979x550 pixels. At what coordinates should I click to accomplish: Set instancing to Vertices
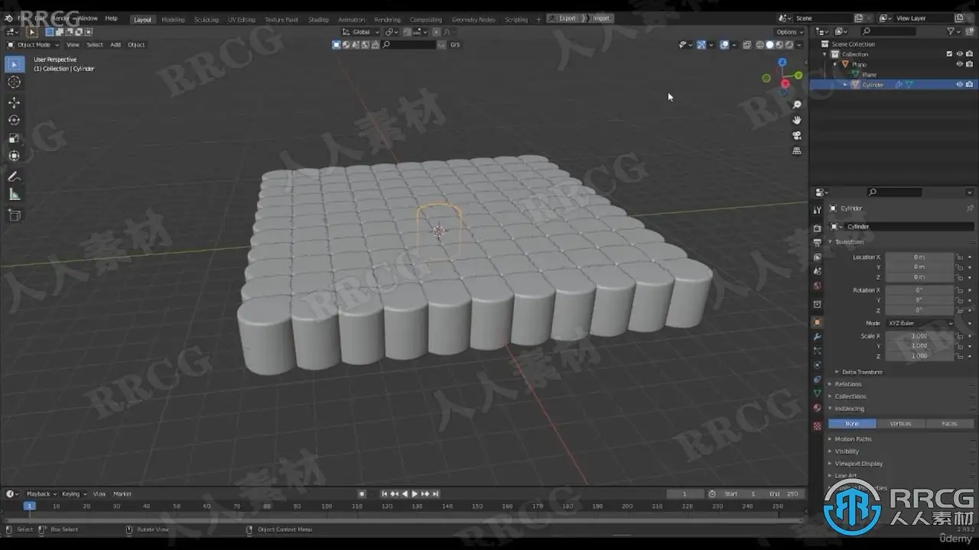pyautogui.click(x=900, y=423)
